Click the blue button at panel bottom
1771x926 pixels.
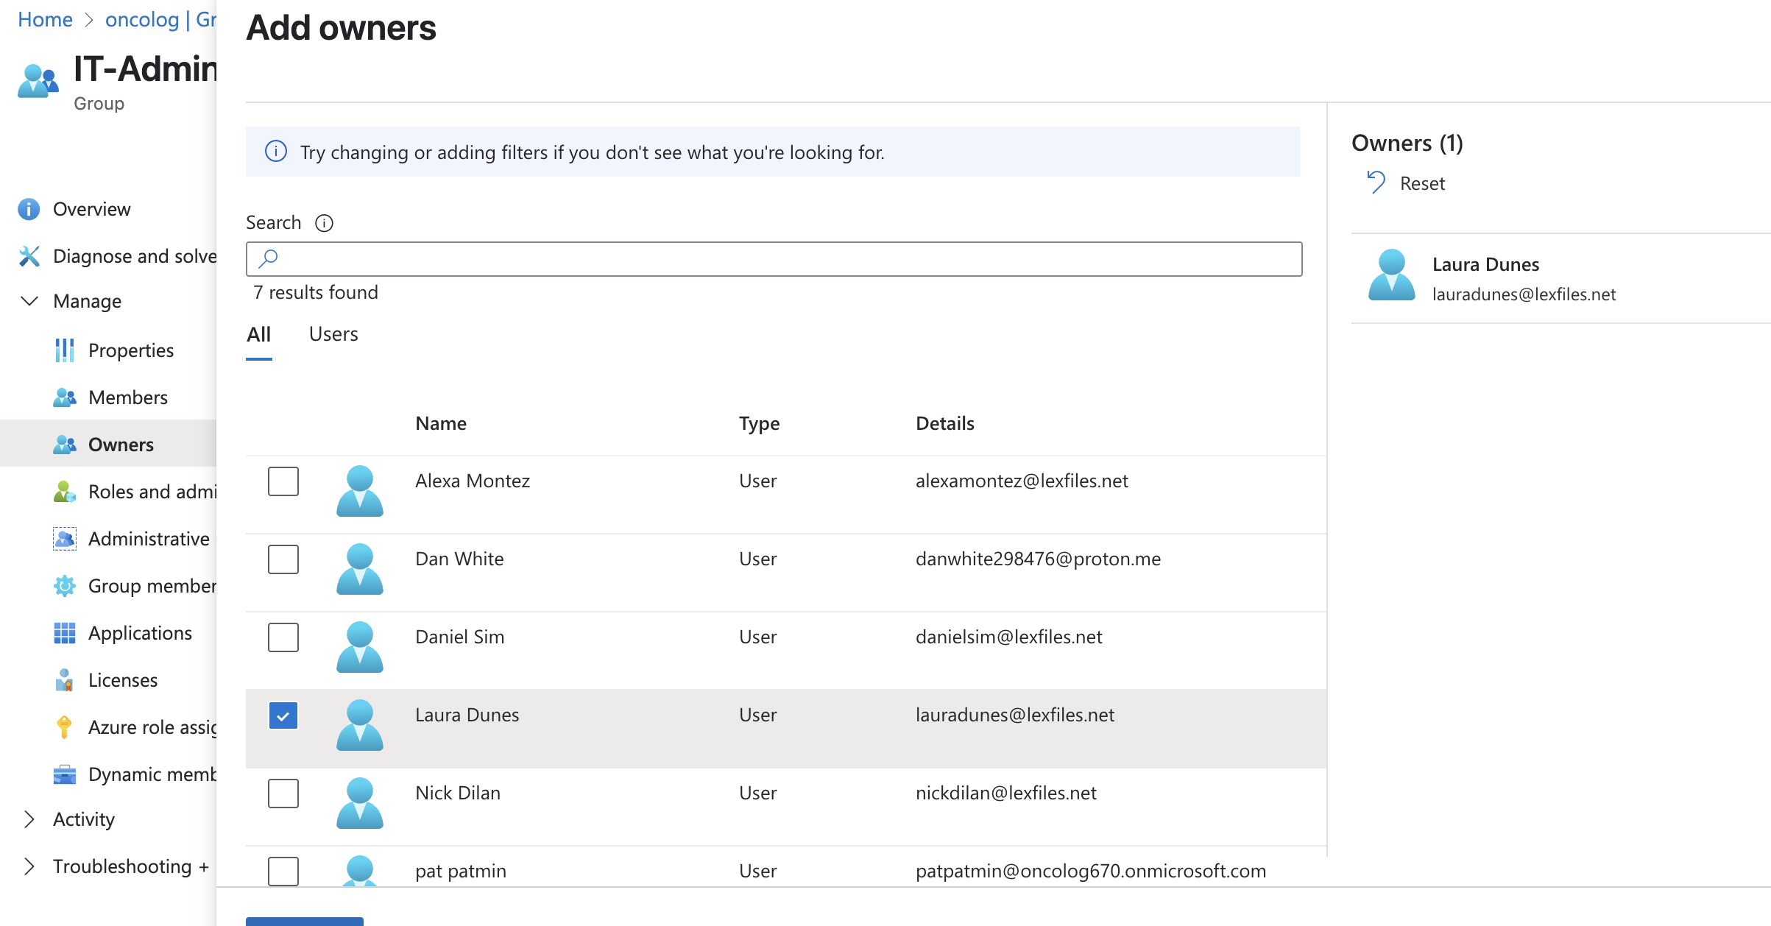[305, 922]
